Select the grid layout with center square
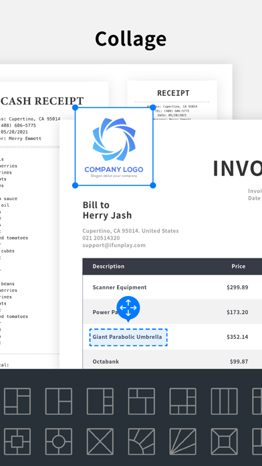Screen dimensions: 262x466 17,441
